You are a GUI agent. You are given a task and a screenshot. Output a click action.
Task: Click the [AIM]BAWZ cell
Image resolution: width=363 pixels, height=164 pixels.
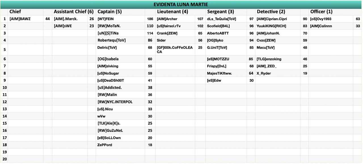coord(26,19)
